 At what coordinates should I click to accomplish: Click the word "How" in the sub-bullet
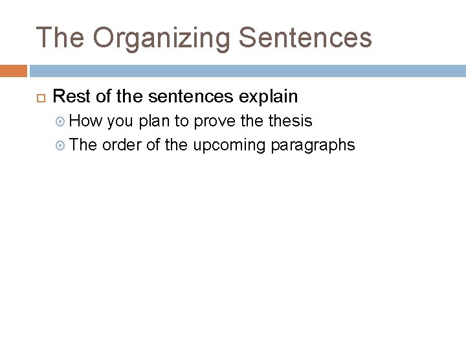(83, 121)
